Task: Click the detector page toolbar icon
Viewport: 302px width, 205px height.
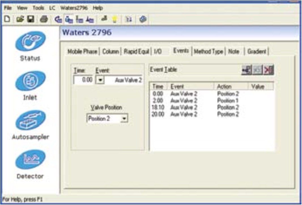Action: click(90, 20)
